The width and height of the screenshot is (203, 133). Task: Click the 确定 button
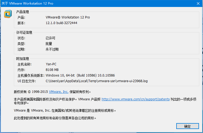pyautogui.click(x=187, y=126)
